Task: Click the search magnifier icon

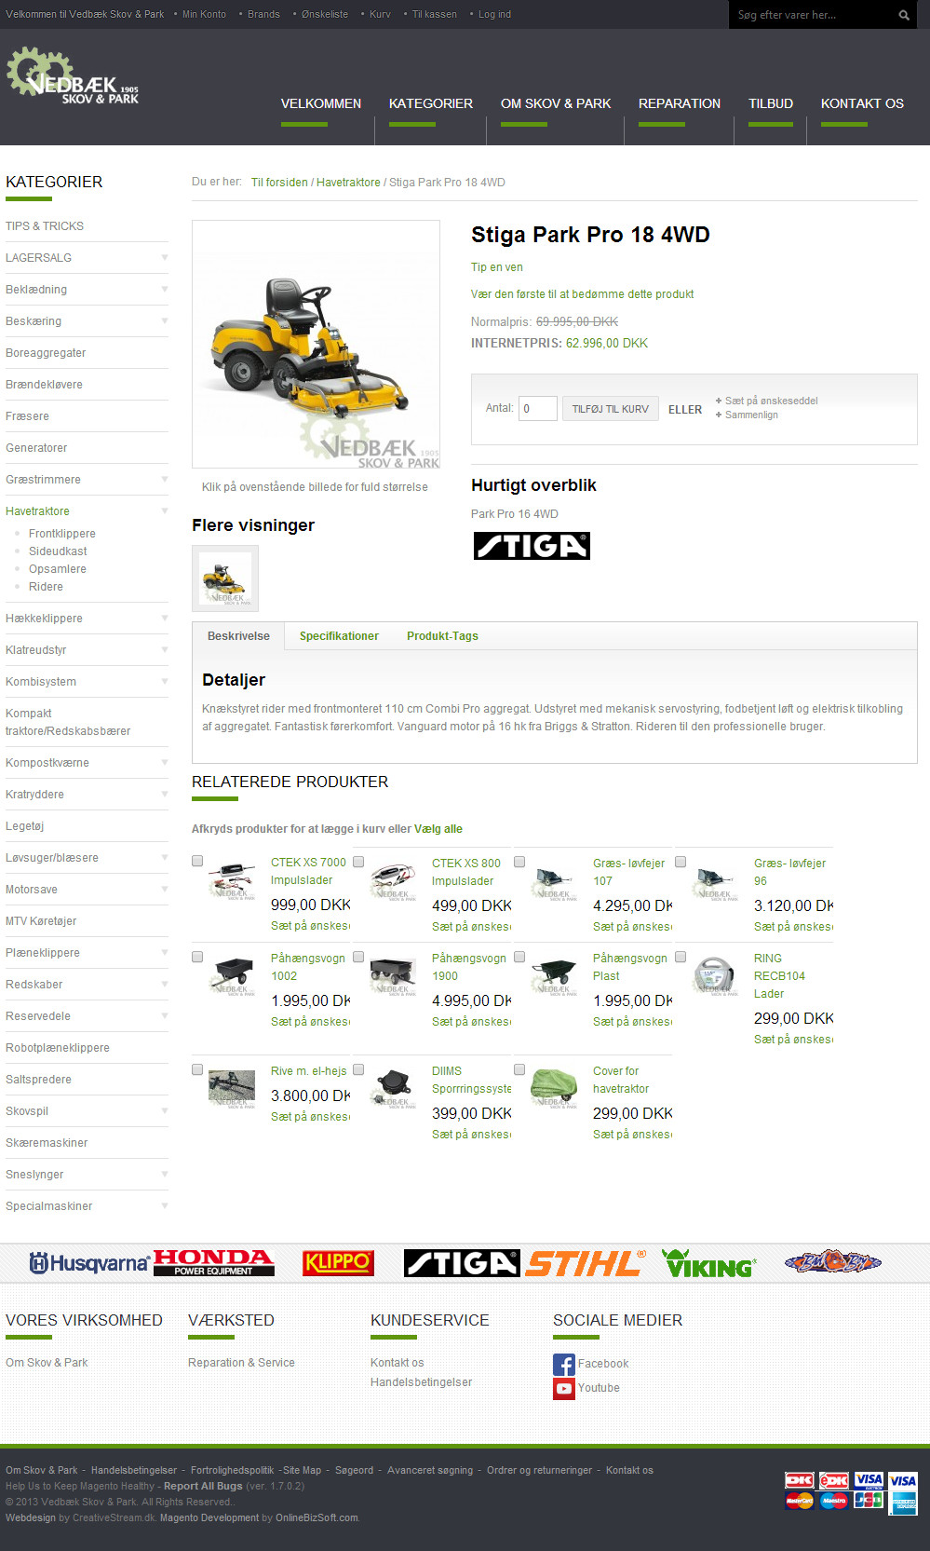Action: point(903,15)
